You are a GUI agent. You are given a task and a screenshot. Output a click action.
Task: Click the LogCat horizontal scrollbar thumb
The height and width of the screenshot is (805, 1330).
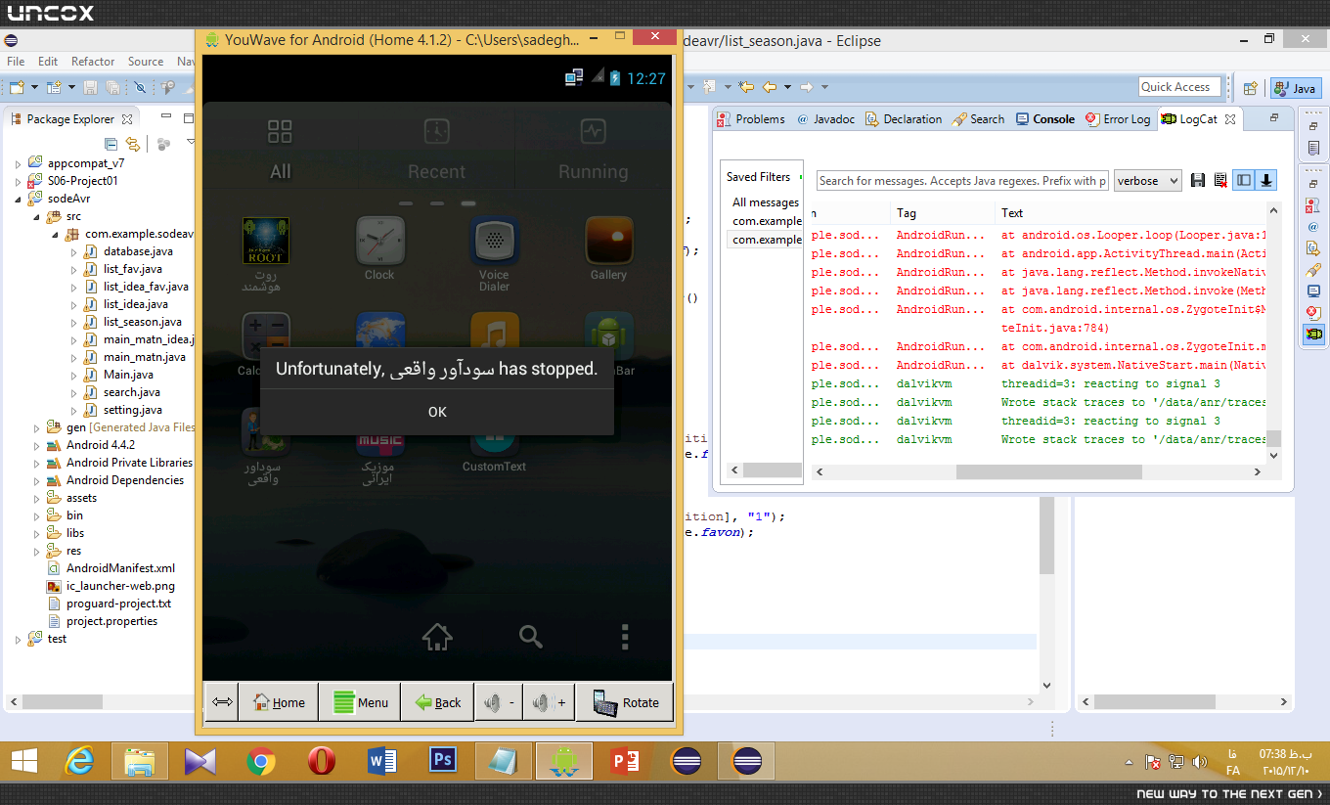[x=1049, y=471]
